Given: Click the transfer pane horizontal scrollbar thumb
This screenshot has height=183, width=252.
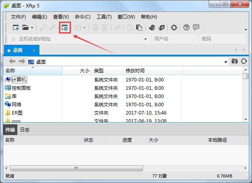Looking at the screenshot, I should click(x=76, y=168).
